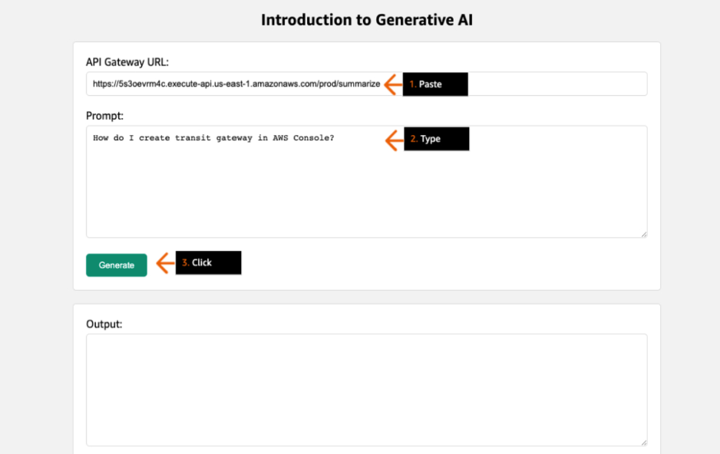Click the orange arrow next to Generate
Image resolution: width=720 pixels, height=454 pixels.
coord(165,263)
